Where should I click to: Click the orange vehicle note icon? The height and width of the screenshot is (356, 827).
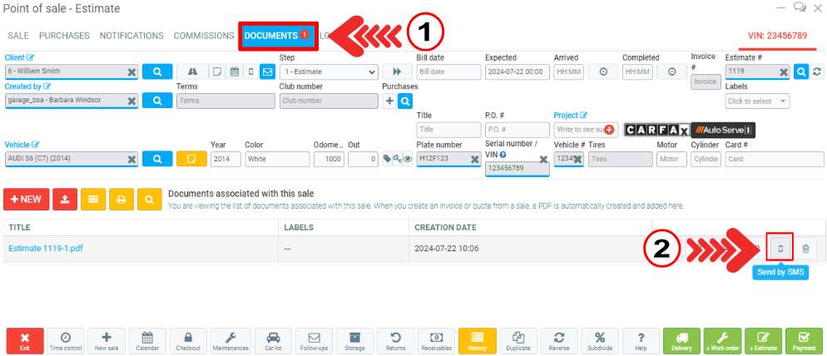point(191,159)
